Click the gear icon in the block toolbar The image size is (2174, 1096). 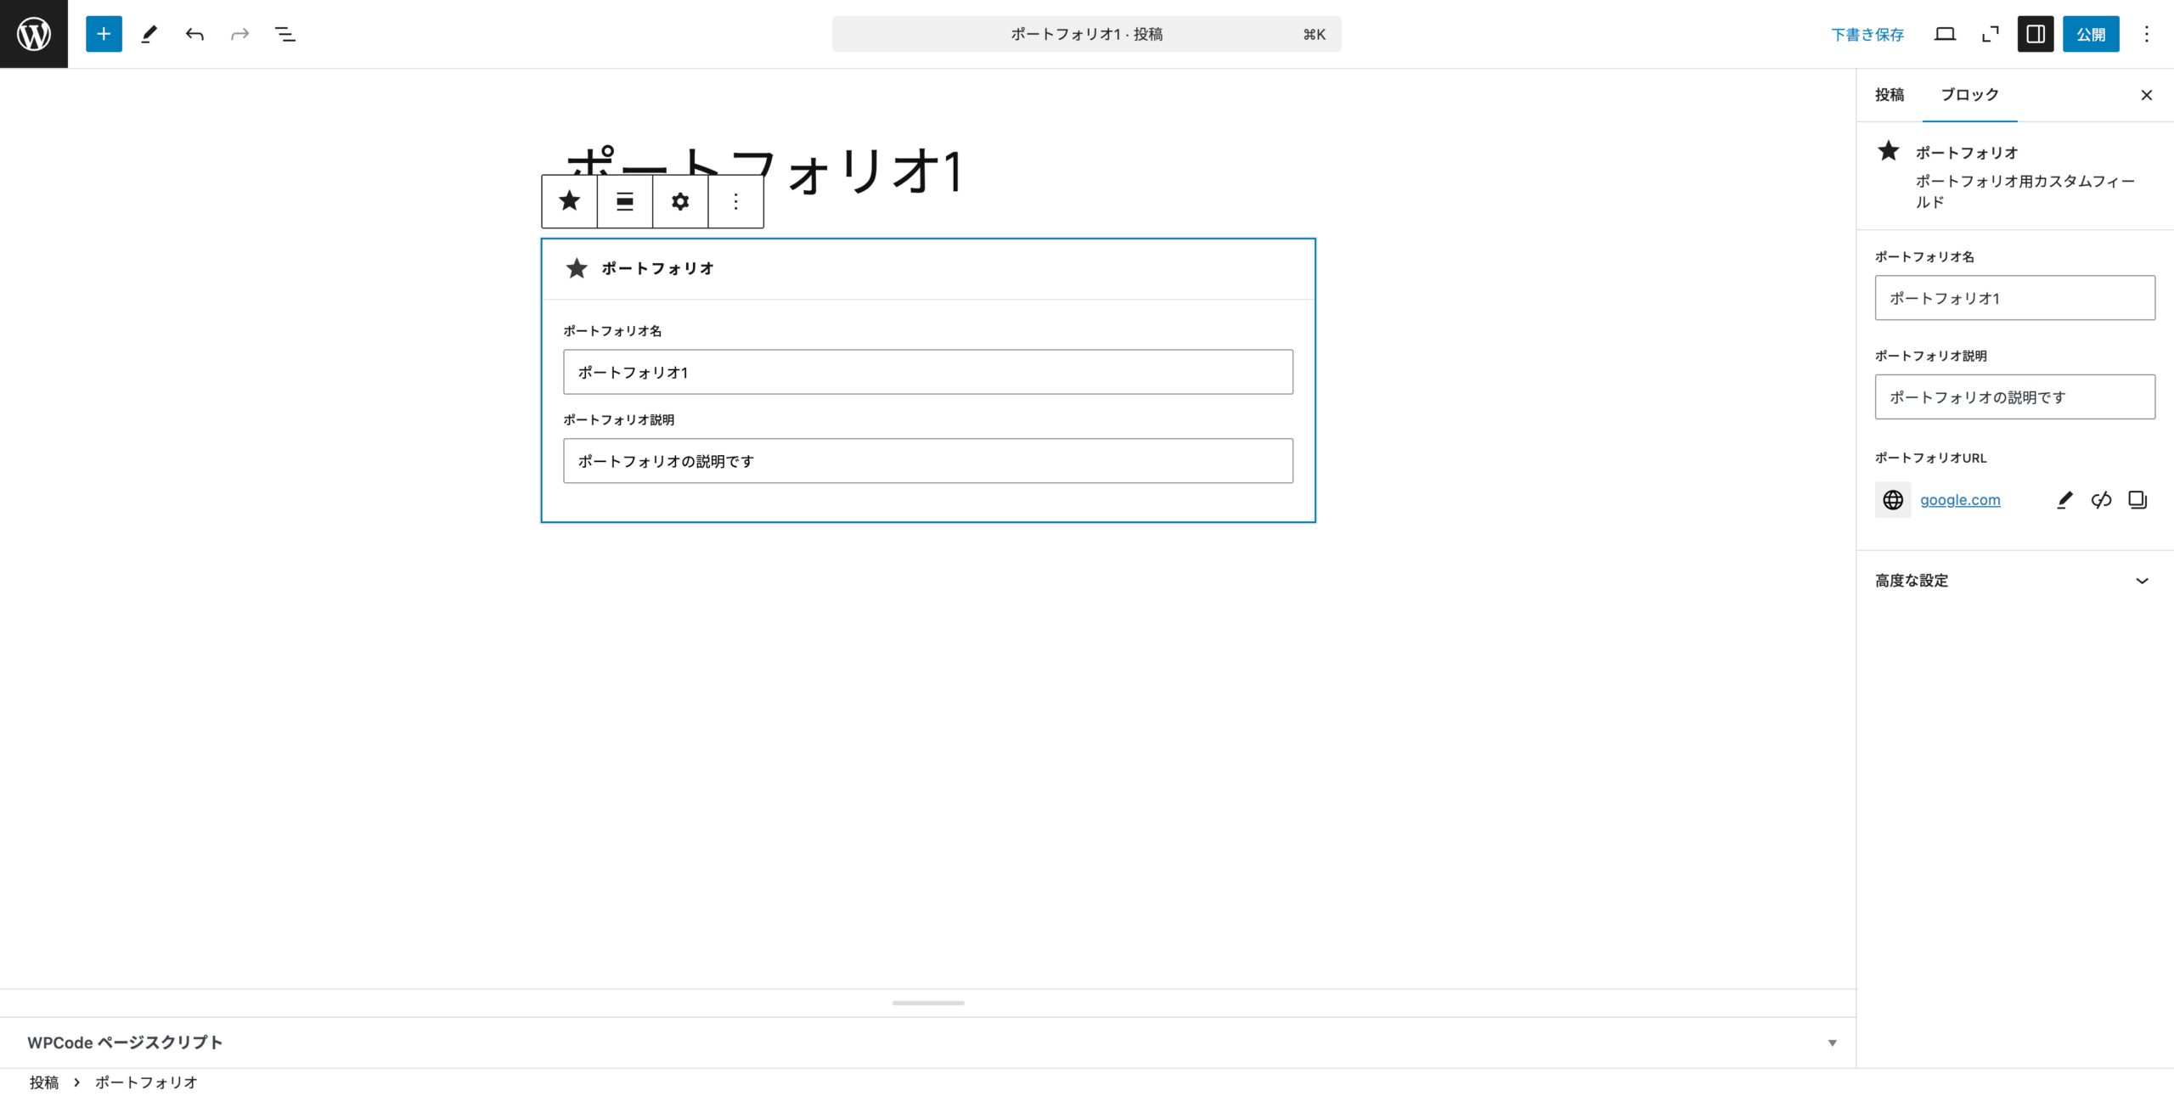679,202
